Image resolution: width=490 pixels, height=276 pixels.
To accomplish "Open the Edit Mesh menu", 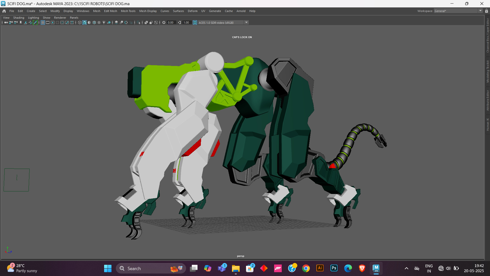I will (x=111, y=11).
